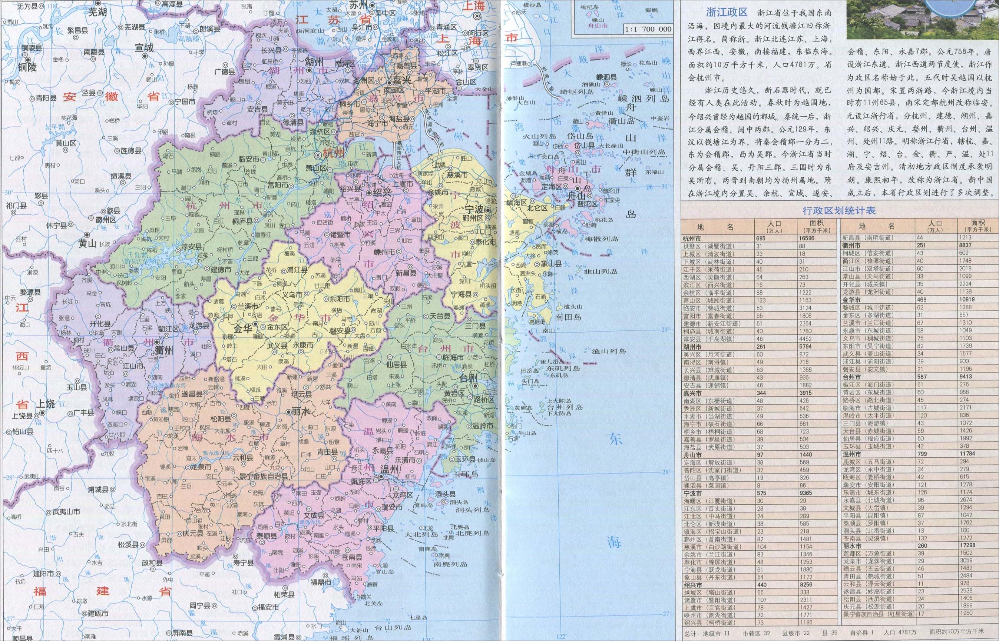
Task: Click the 广德县 map label
Action: 225,71
